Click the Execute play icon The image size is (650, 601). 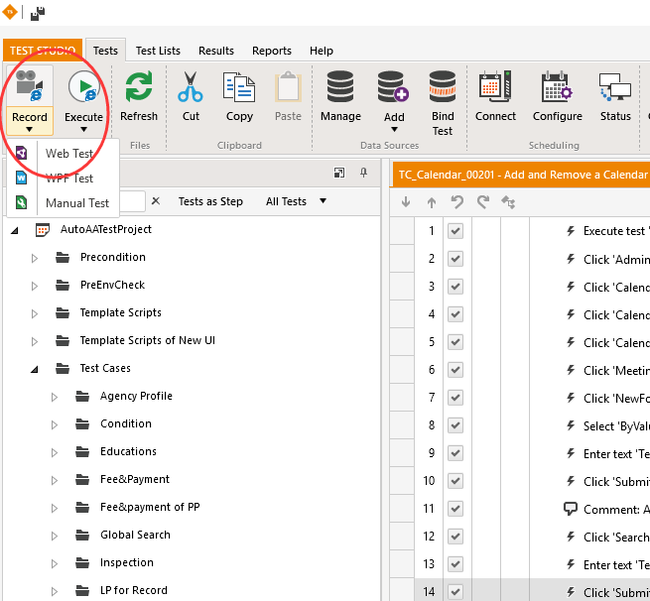pos(83,86)
